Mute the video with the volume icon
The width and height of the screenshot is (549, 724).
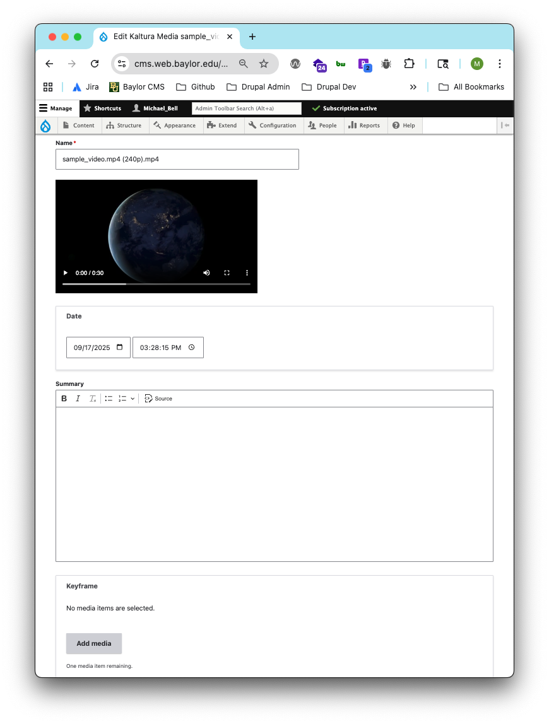[206, 273]
